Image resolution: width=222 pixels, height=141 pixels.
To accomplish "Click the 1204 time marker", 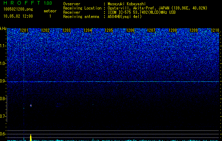I will point(88,30).
